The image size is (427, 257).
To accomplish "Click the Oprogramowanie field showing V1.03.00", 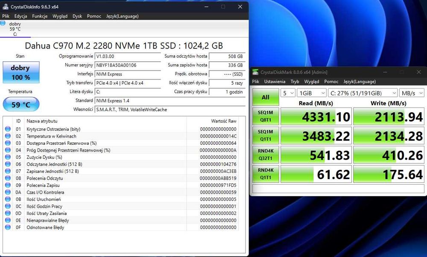I will tap(128, 57).
